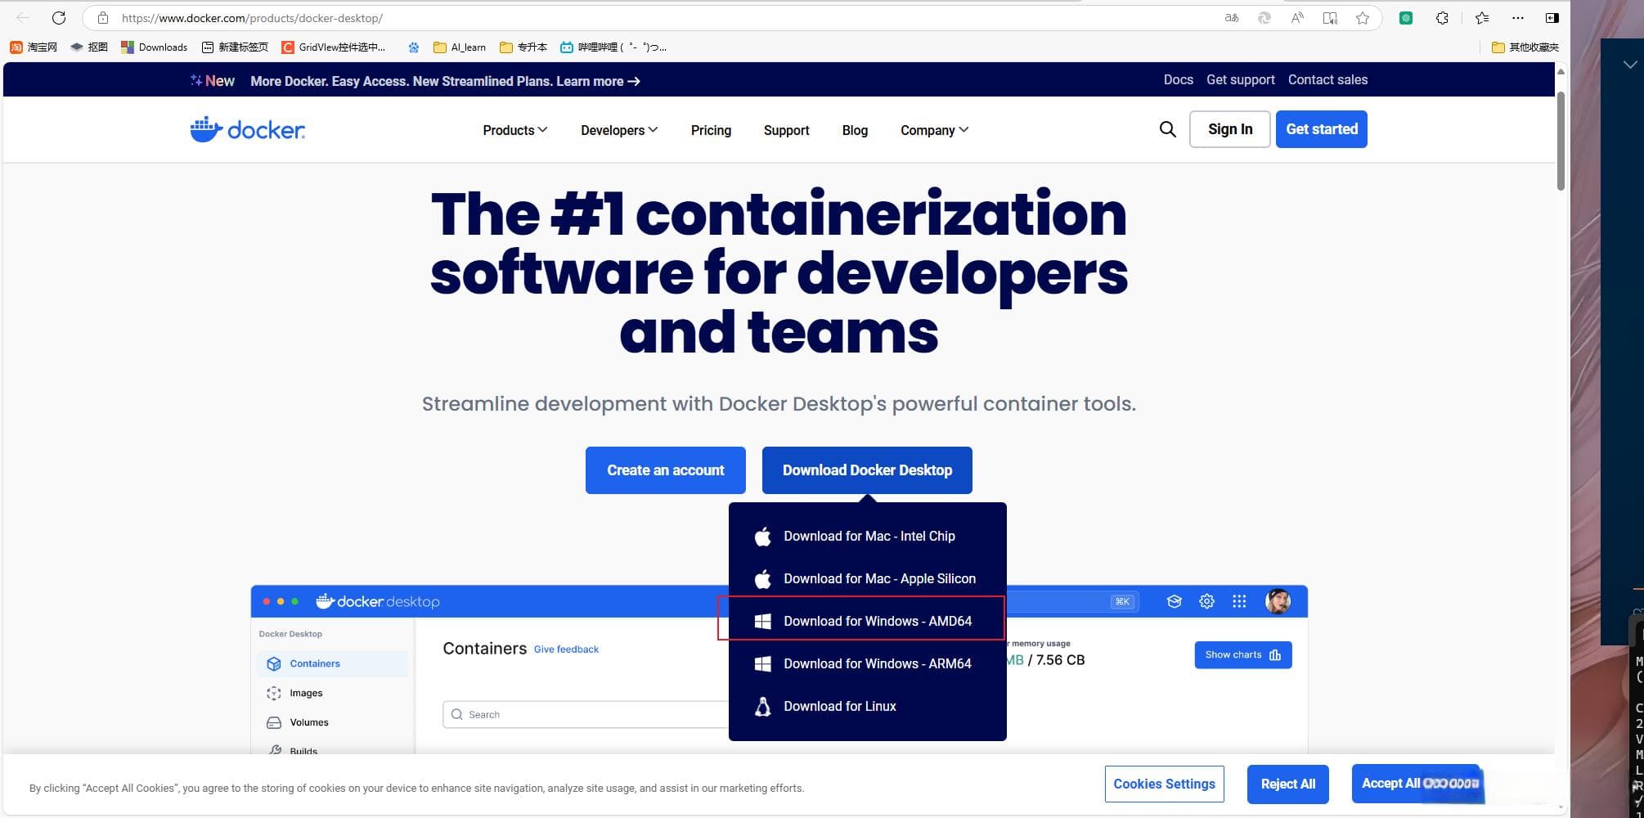
Task: Open the Contact sales link
Action: click(x=1327, y=79)
